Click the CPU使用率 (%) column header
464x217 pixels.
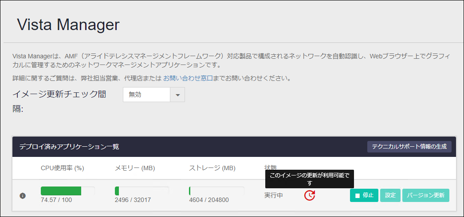[x=63, y=168]
